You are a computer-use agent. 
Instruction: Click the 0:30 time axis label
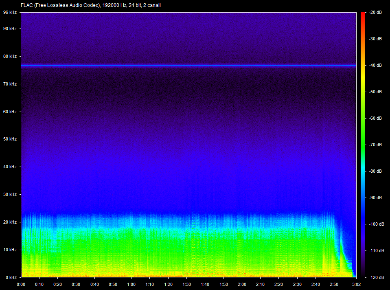coord(76,284)
